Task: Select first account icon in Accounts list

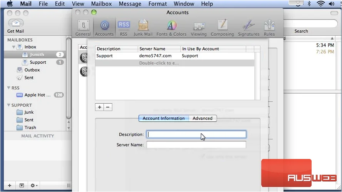Action: tap(84, 58)
